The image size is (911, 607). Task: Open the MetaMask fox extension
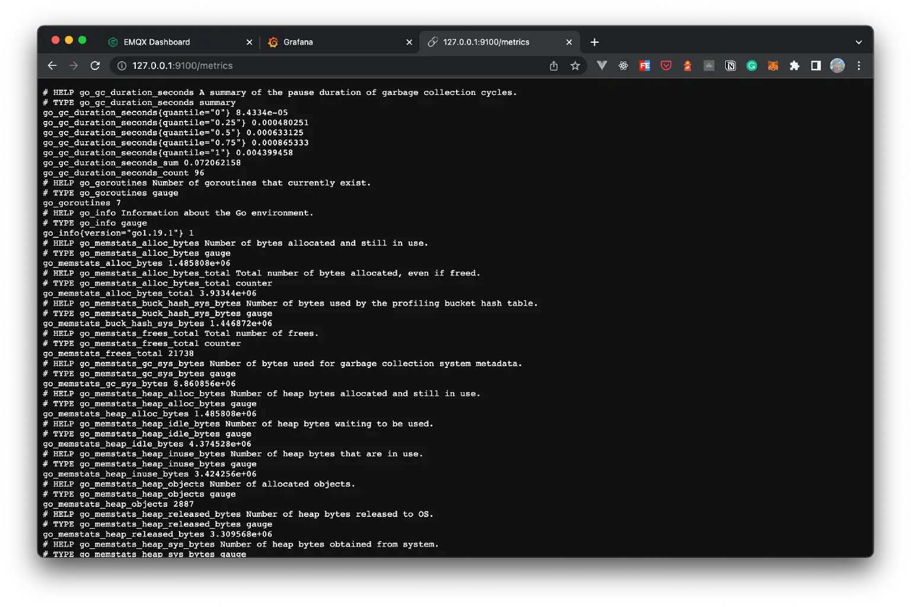(x=773, y=65)
